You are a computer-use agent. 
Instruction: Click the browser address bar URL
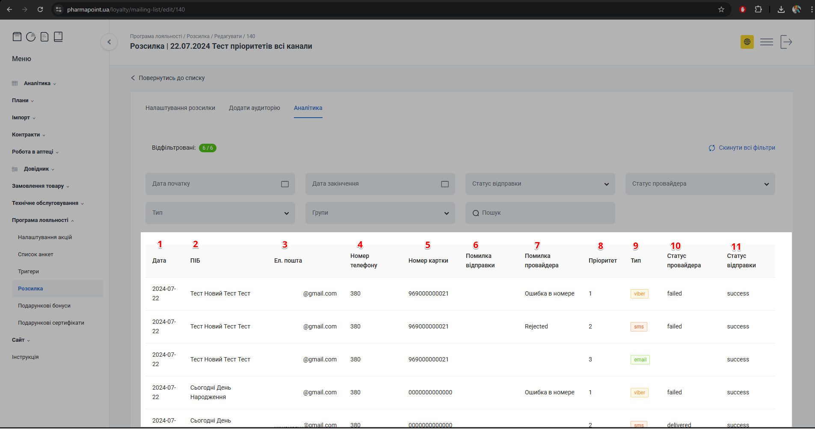coord(126,9)
